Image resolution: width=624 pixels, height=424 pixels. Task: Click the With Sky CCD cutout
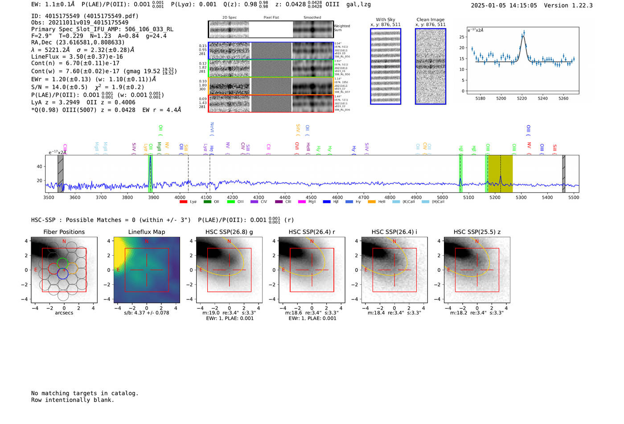tap(386, 66)
